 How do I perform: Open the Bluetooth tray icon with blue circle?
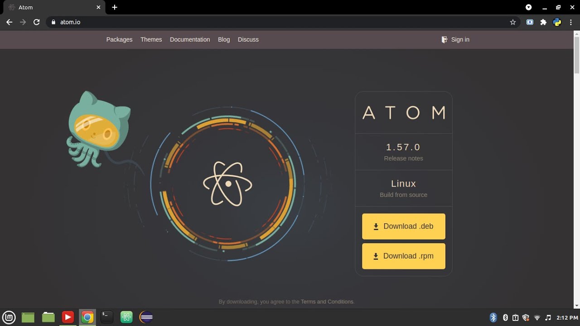493,318
